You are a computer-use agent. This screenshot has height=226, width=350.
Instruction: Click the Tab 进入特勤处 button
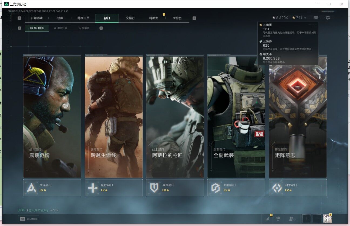coord(29,219)
